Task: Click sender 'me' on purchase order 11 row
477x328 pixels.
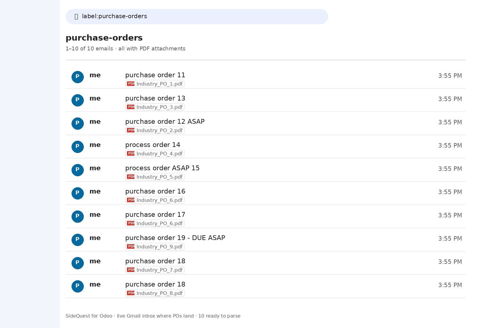Action: tap(95, 75)
